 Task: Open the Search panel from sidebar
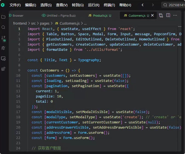click(x=3, y=27)
